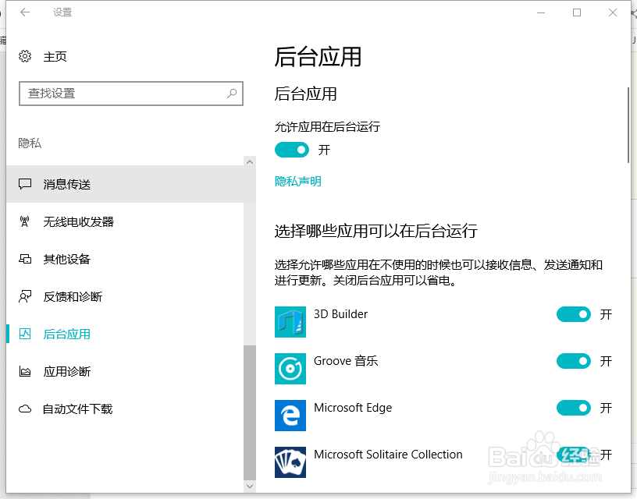Click the Microsoft Edge app icon
The image size is (637, 499).
290,416
